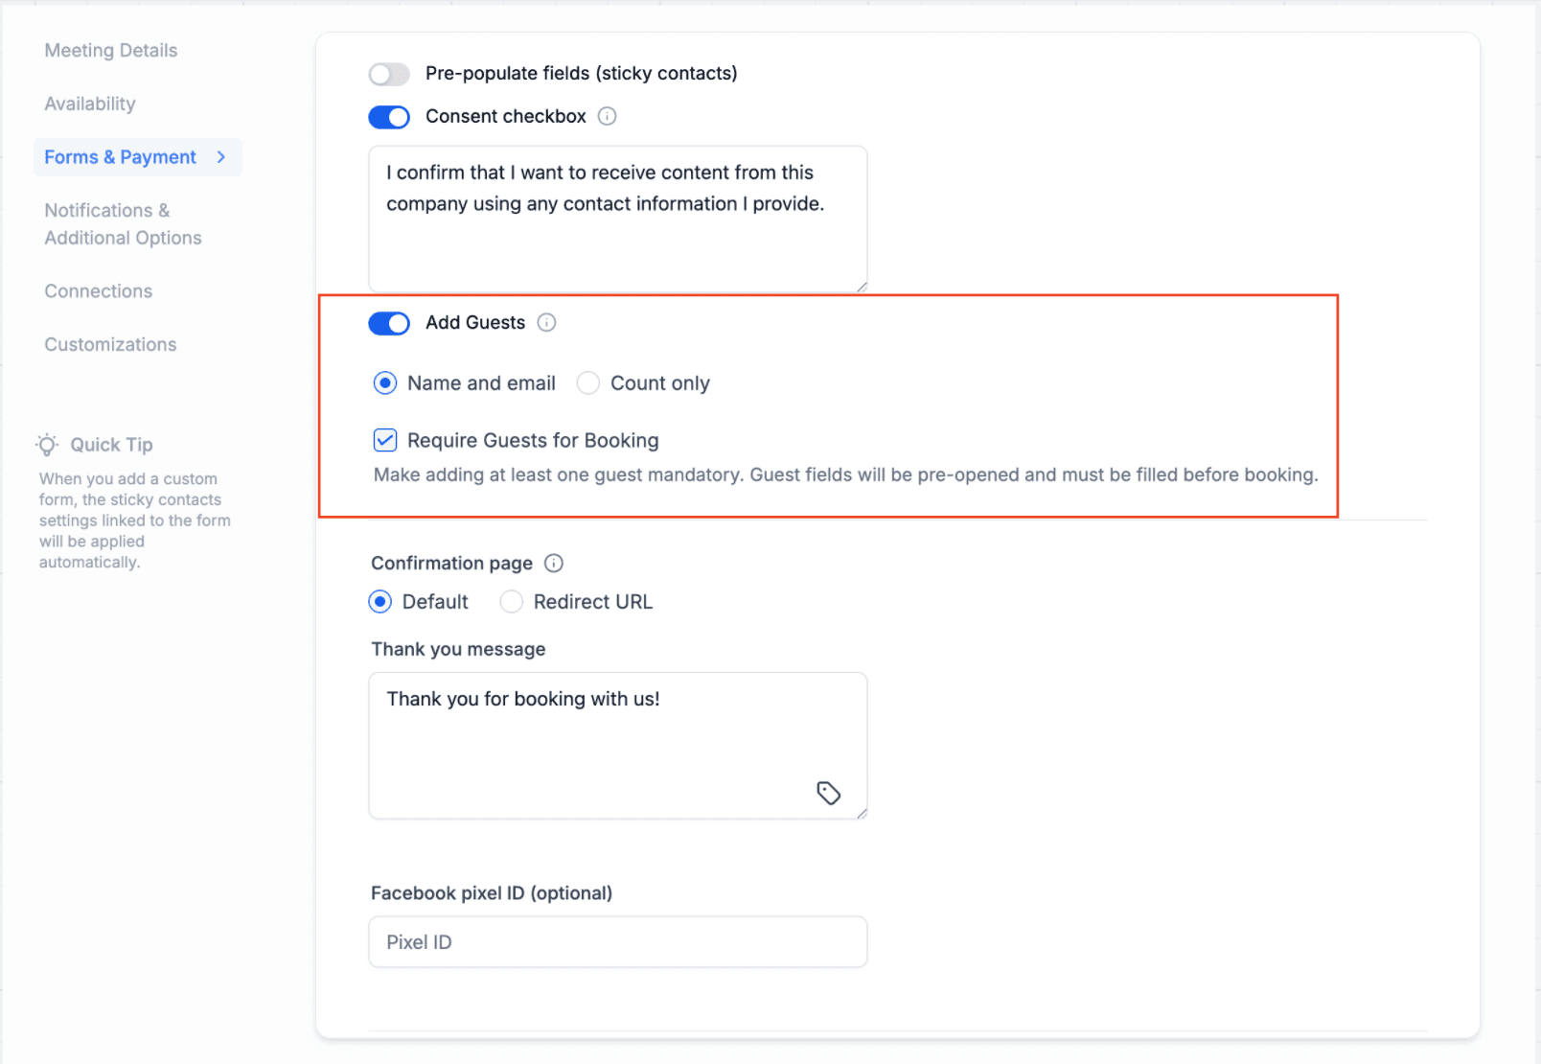Image resolution: width=1541 pixels, height=1064 pixels.
Task: Expand the Forms & Payment chevron
Action: (x=221, y=157)
